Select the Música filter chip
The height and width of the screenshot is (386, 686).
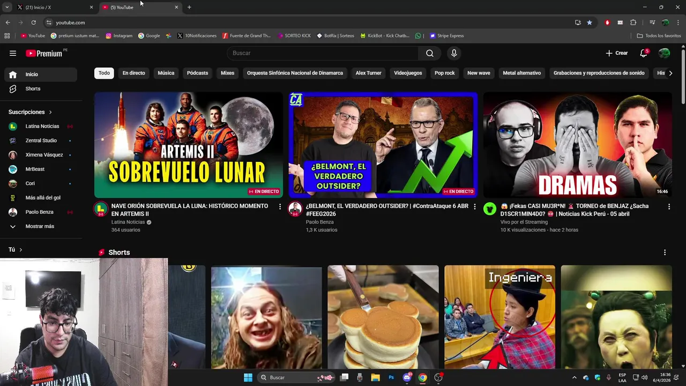click(166, 73)
